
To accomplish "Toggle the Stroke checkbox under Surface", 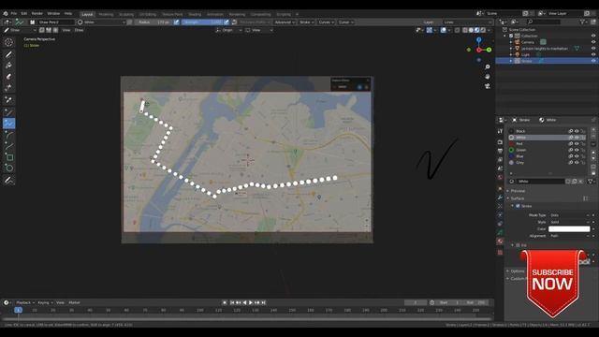I will pyautogui.click(x=518, y=206).
